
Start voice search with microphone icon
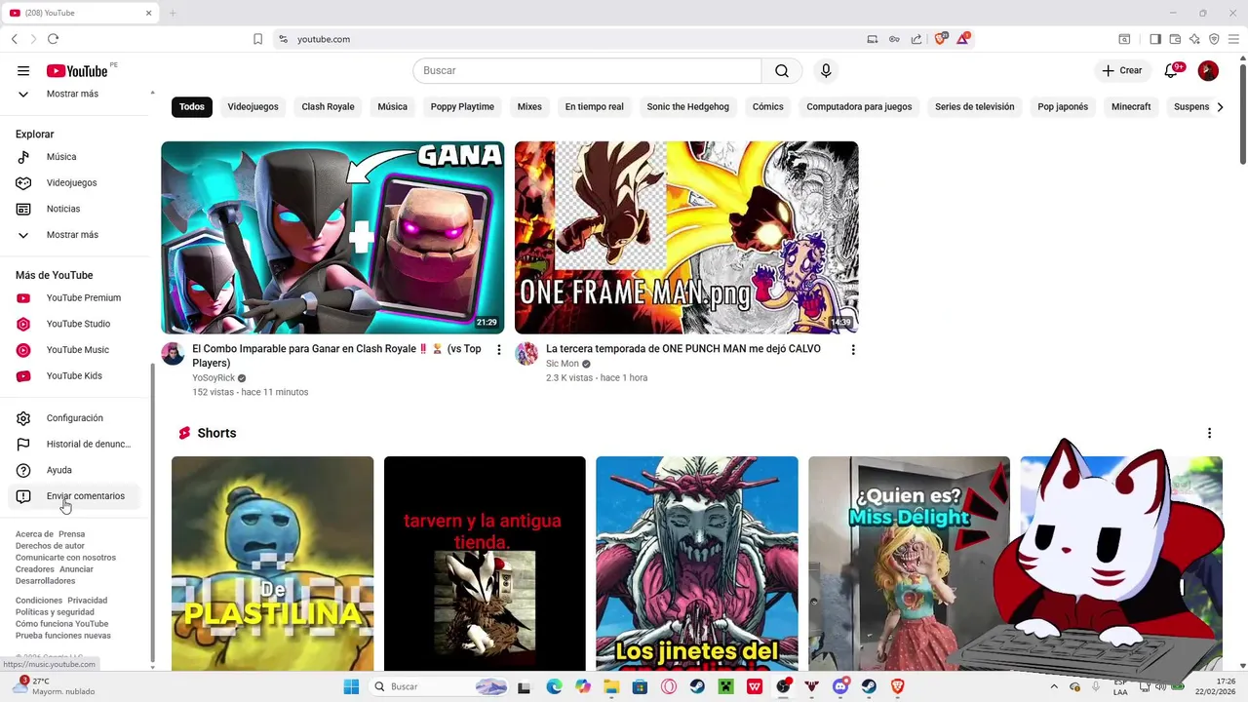[x=826, y=70]
